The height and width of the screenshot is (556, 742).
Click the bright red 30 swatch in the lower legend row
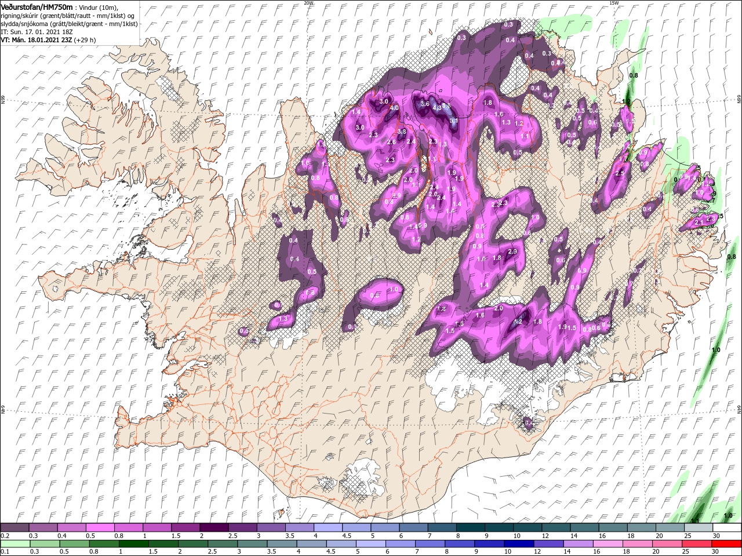pos(727,543)
